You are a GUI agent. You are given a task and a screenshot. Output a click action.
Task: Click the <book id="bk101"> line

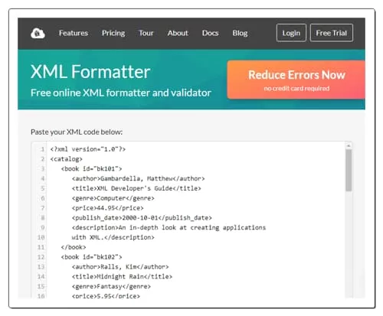tap(91, 169)
